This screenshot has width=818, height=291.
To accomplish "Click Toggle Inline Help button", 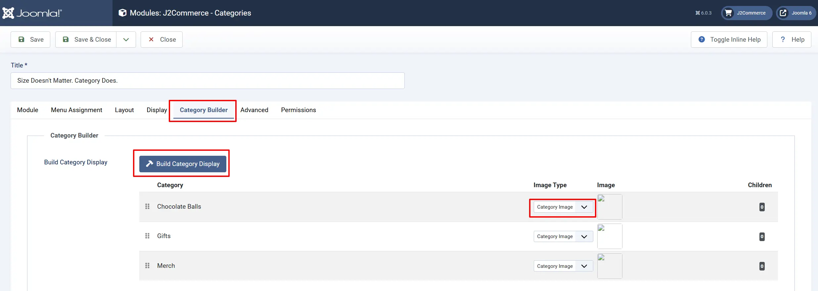I will 729,39.
